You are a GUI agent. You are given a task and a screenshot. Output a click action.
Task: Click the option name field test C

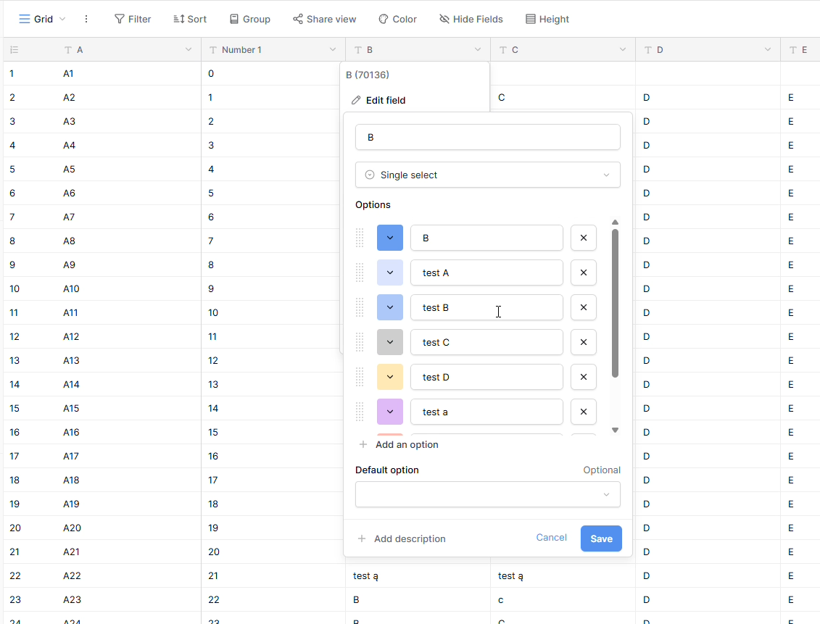coord(486,342)
